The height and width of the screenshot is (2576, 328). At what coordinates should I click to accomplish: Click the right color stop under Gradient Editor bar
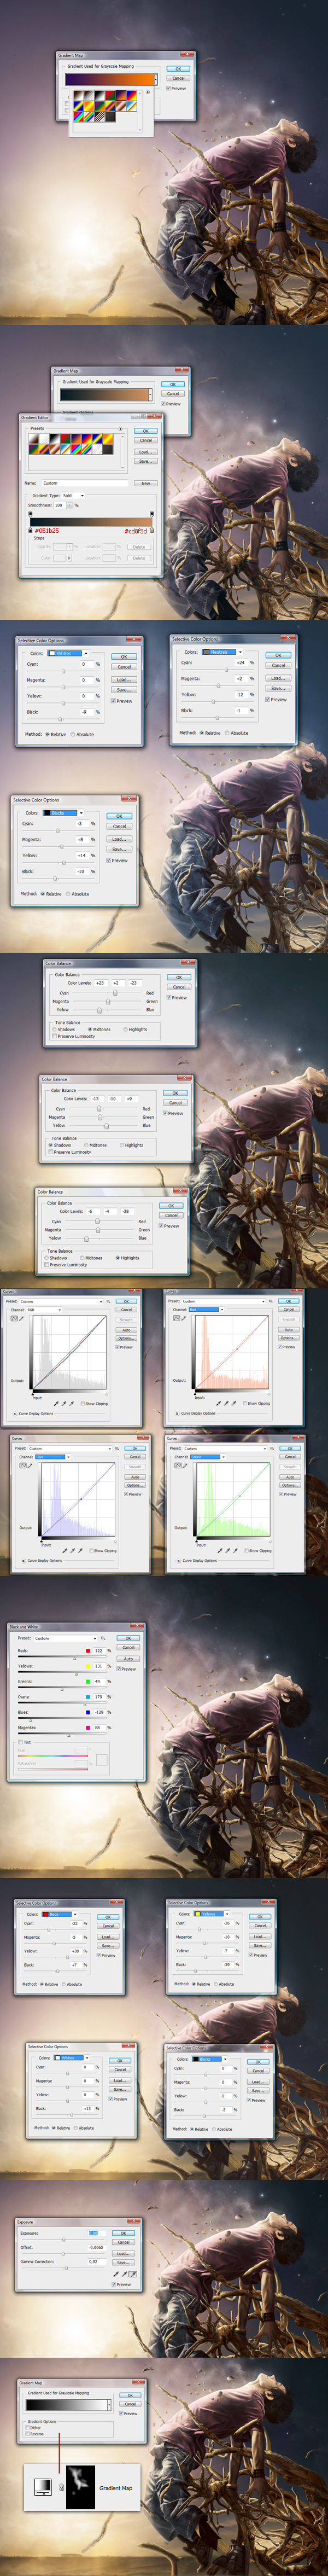[152, 531]
